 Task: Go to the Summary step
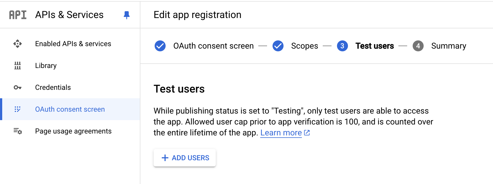click(449, 46)
